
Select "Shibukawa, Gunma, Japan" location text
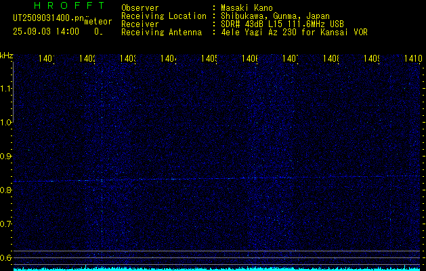(275, 16)
